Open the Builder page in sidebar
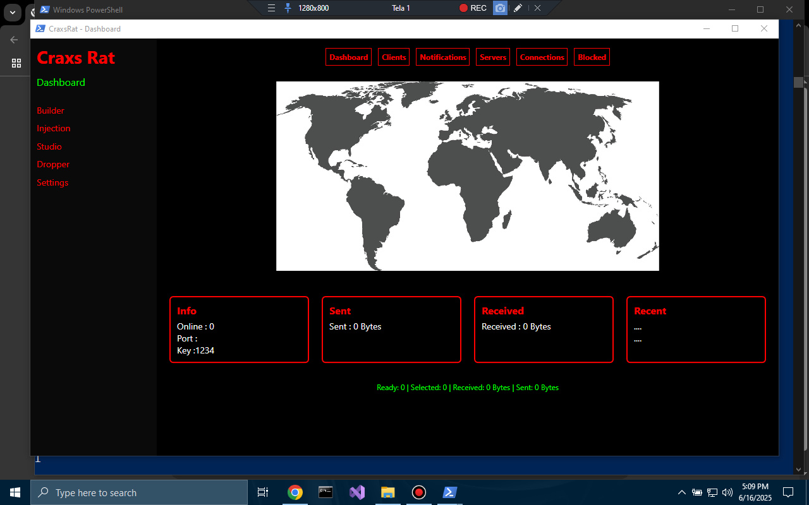The image size is (809, 505). (x=51, y=110)
